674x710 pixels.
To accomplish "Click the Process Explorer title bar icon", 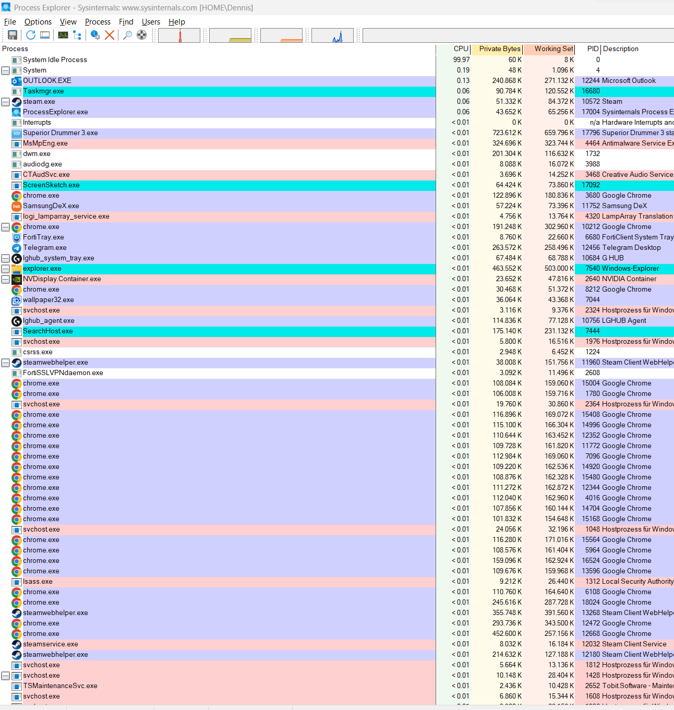I will pos(6,7).
